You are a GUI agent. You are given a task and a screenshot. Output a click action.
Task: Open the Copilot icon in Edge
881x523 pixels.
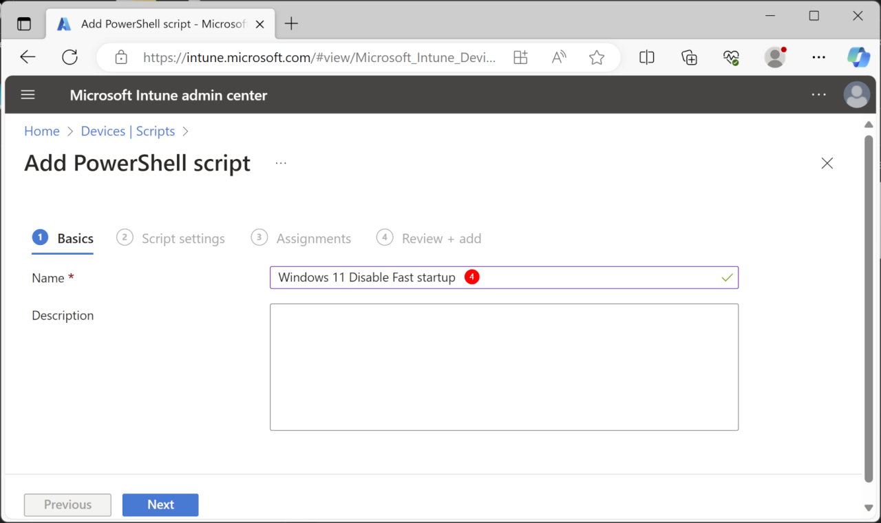[x=858, y=58]
